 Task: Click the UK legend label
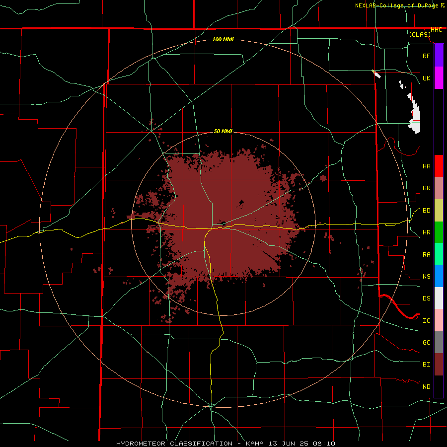click(x=426, y=78)
